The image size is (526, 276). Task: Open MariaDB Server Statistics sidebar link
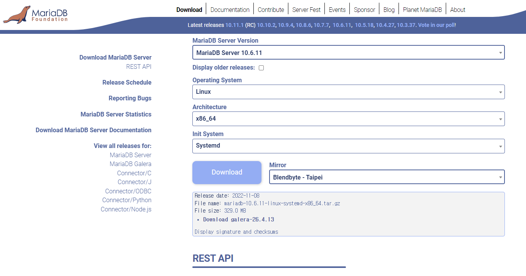116,115
